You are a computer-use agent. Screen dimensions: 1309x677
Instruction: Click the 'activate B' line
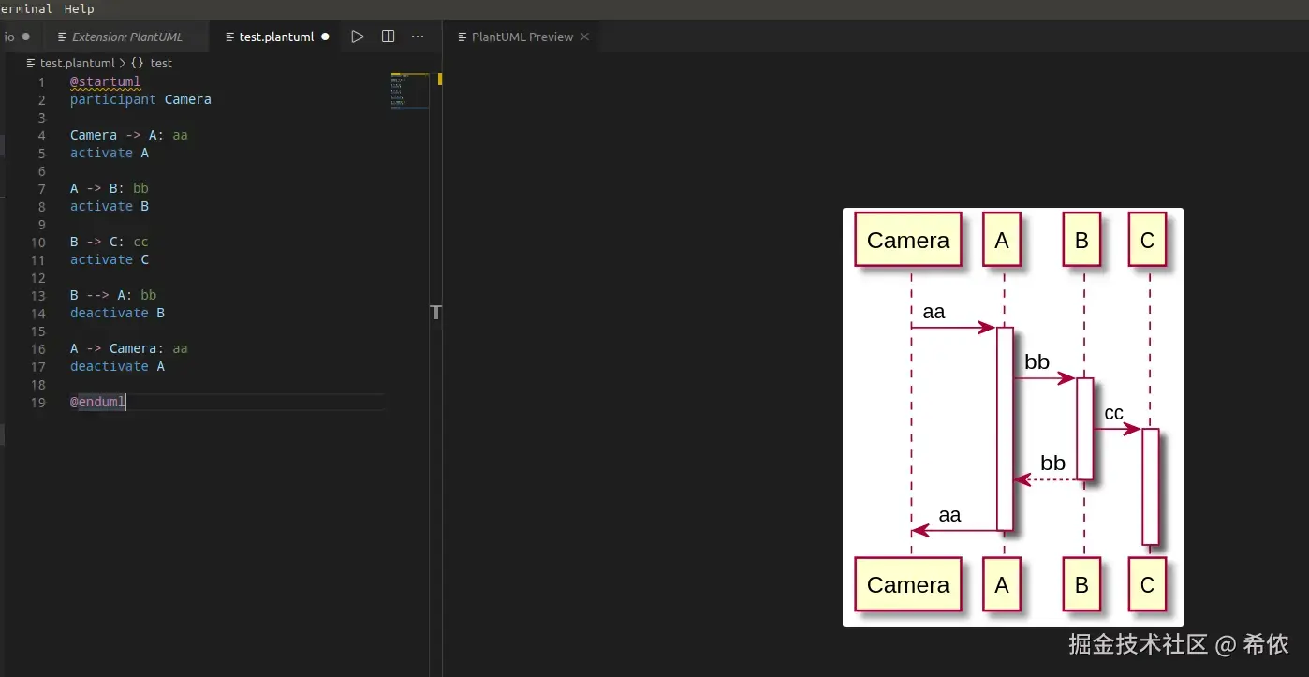pyautogui.click(x=110, y=206)
